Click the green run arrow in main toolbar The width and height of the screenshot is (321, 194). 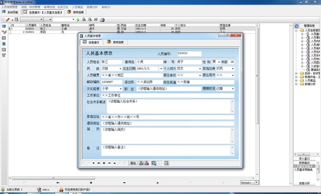pyautogui.click(x=78, y=20)
